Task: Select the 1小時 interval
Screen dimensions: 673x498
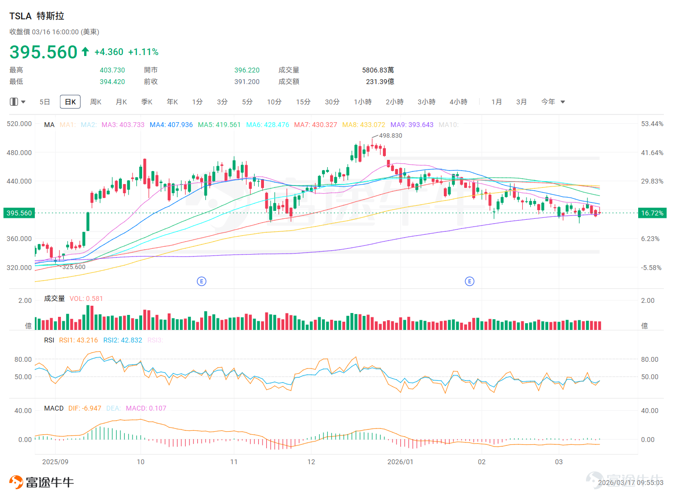Action: click(x=363, y=102)
